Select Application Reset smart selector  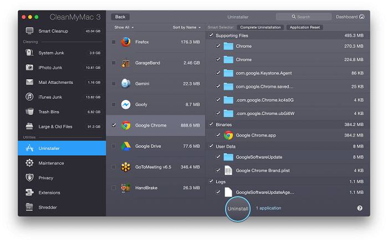coord(305,27)
